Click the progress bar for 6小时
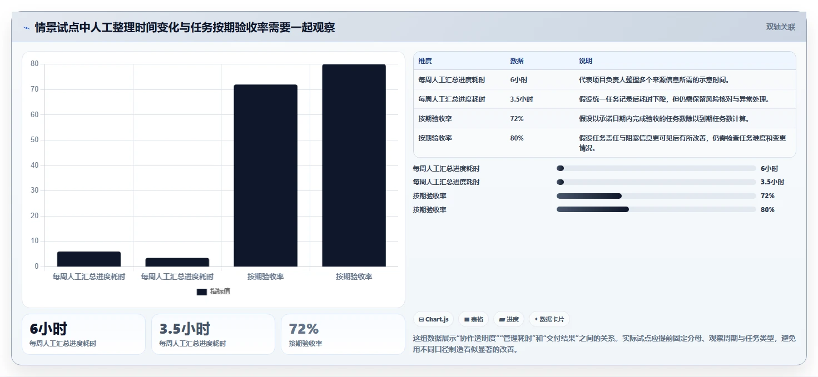 pyautogui.click(x=656, y=168)
